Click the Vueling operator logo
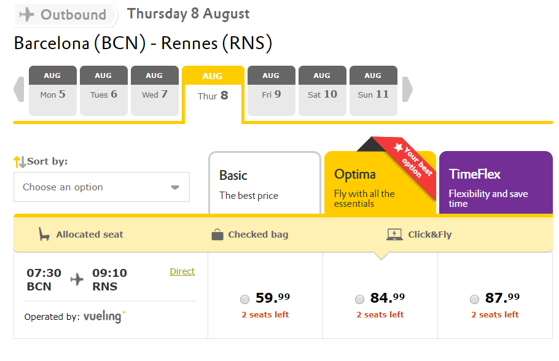Image resolution: width=559 pixels, height=361 pixels. click(x=104, y=317)
